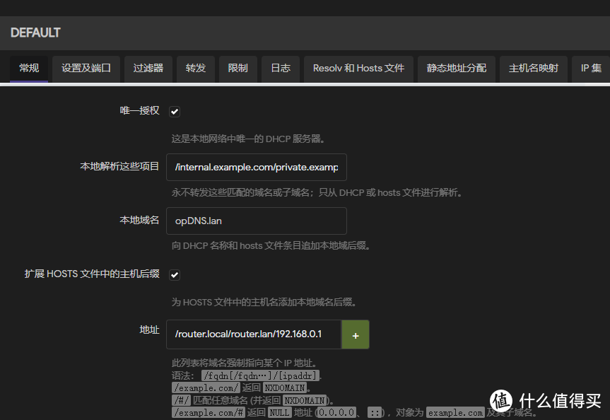610x420 pixels.
Task: Switch to the 静态地址分配 tab
Action: (x=456, y=69)
